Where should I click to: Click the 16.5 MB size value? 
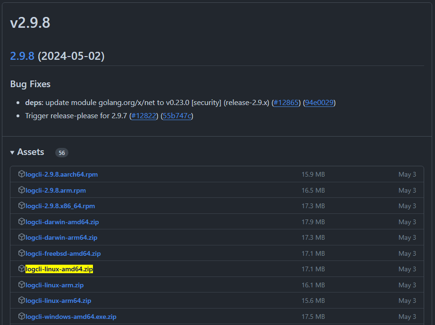point(313,191)
